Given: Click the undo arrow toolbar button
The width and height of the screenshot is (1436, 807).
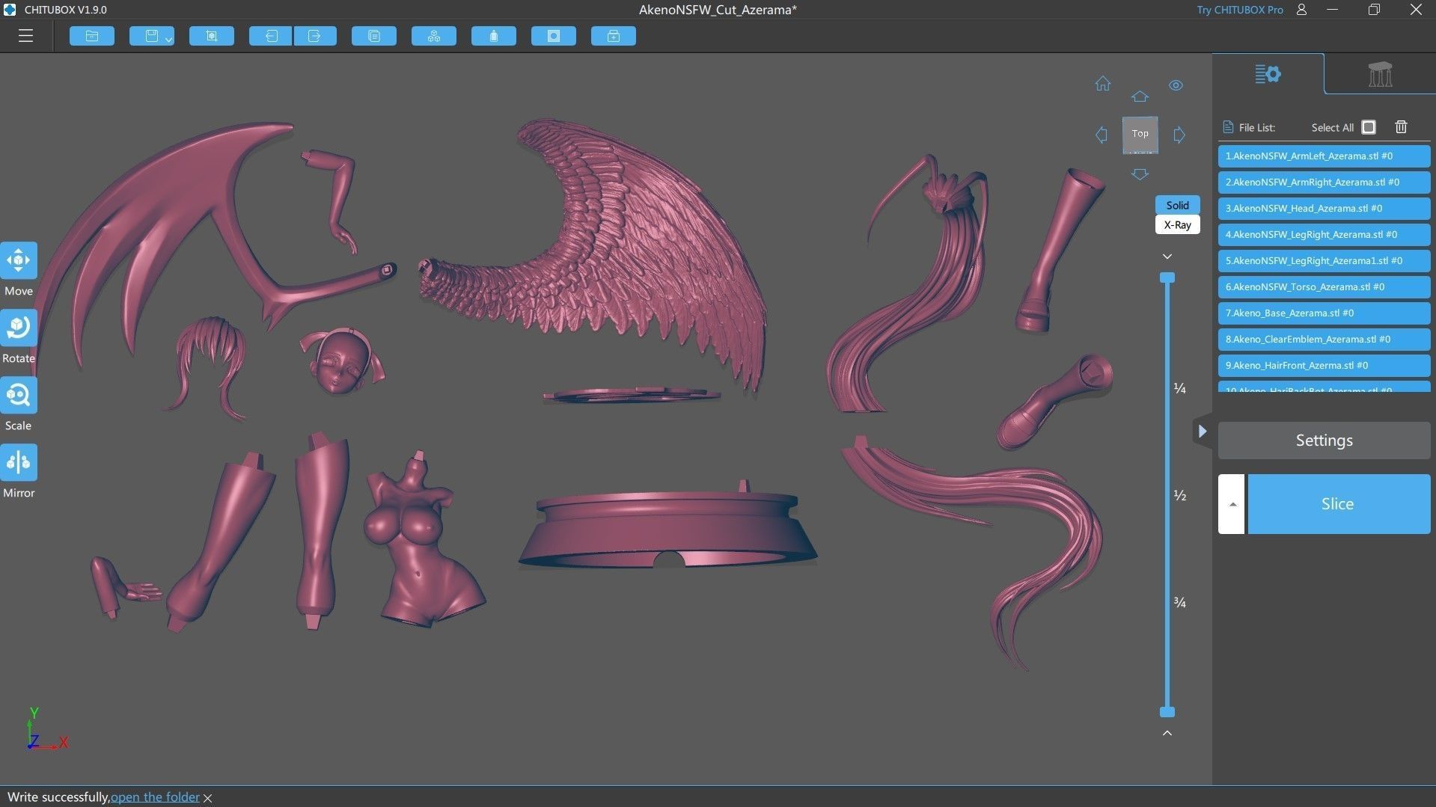Looking at the screenshot, I should 270,36.
